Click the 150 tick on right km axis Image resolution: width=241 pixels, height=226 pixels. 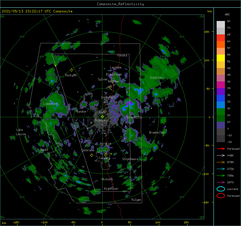[x=207, y=32]
